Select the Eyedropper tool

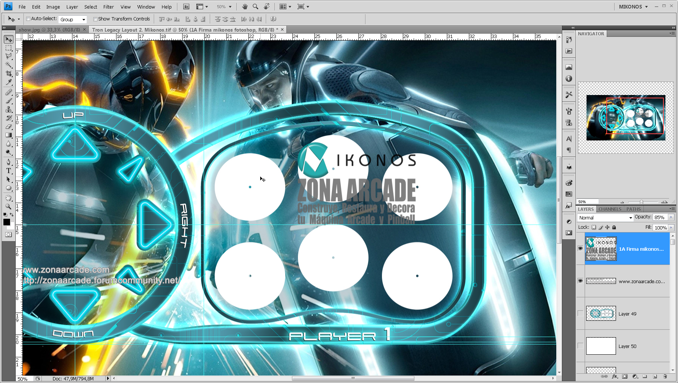9,82
